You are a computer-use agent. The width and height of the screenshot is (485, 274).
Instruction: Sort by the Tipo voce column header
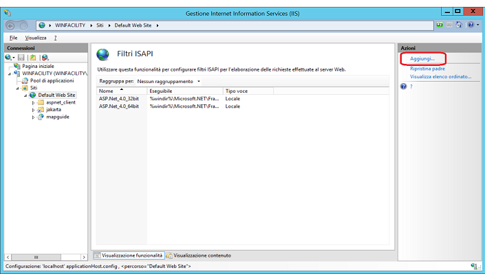248,91
